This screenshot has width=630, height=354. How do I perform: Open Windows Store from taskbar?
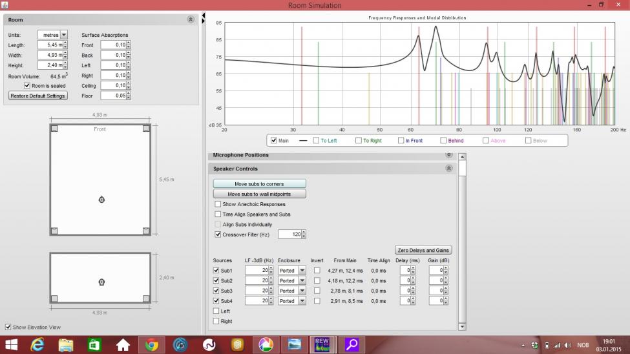(x=94, y=345)
